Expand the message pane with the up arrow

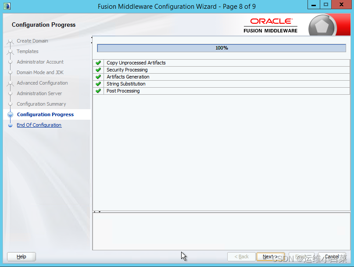tap(95, 212)
